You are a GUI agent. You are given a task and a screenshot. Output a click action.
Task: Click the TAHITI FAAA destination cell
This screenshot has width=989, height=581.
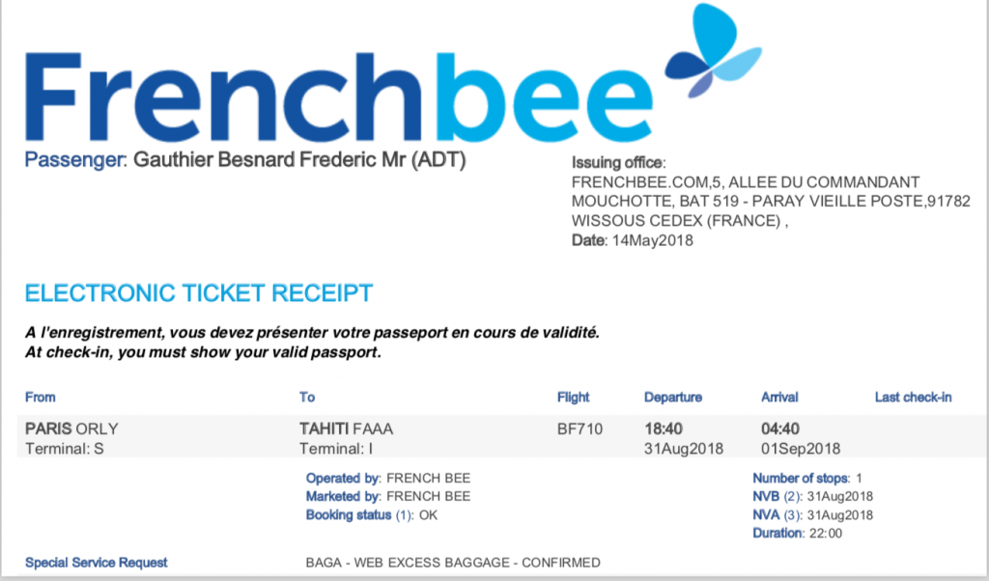(x=347, y=429)
